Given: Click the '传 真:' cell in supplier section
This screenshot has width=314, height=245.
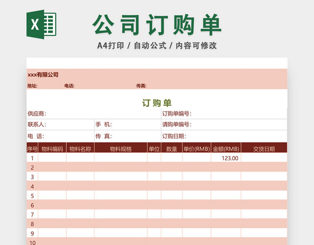Looking at the screenshot, I should pos(128,136).
